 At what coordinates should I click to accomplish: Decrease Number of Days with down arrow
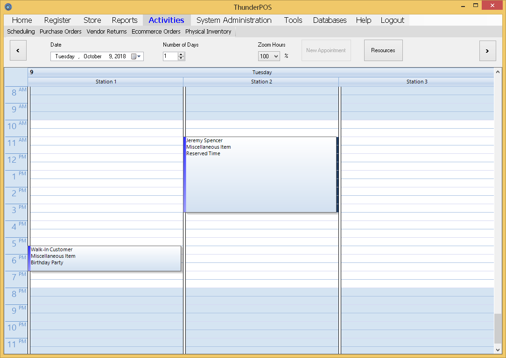(x=182, y=58)
